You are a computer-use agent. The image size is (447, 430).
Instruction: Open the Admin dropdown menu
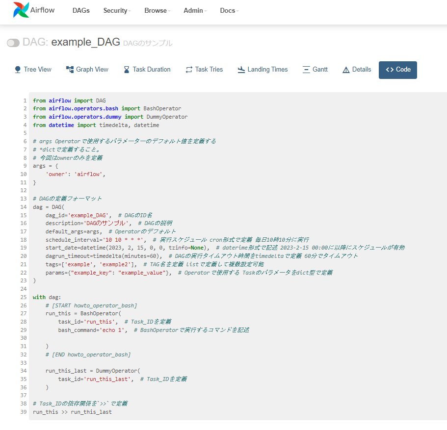pyautogui.click(x=194, y=10)
